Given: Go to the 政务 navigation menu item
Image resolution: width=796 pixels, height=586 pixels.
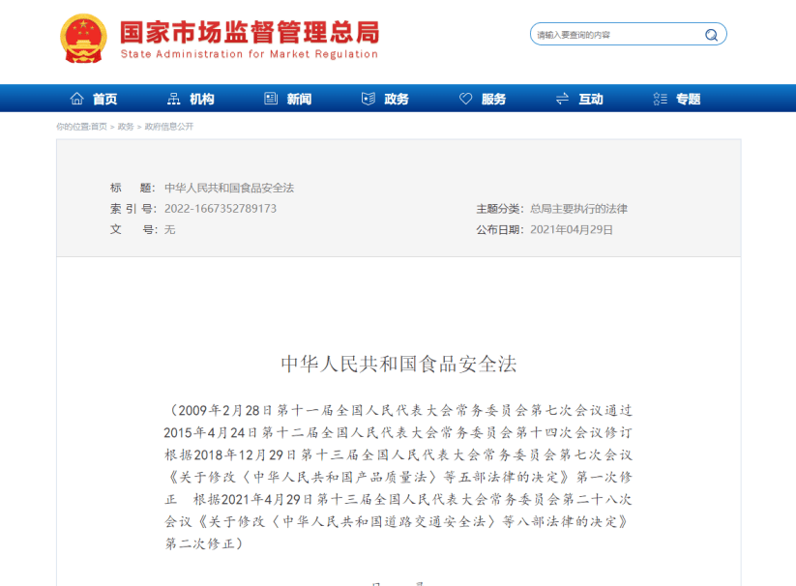Looking at the screenshot, I should point(397,99).
